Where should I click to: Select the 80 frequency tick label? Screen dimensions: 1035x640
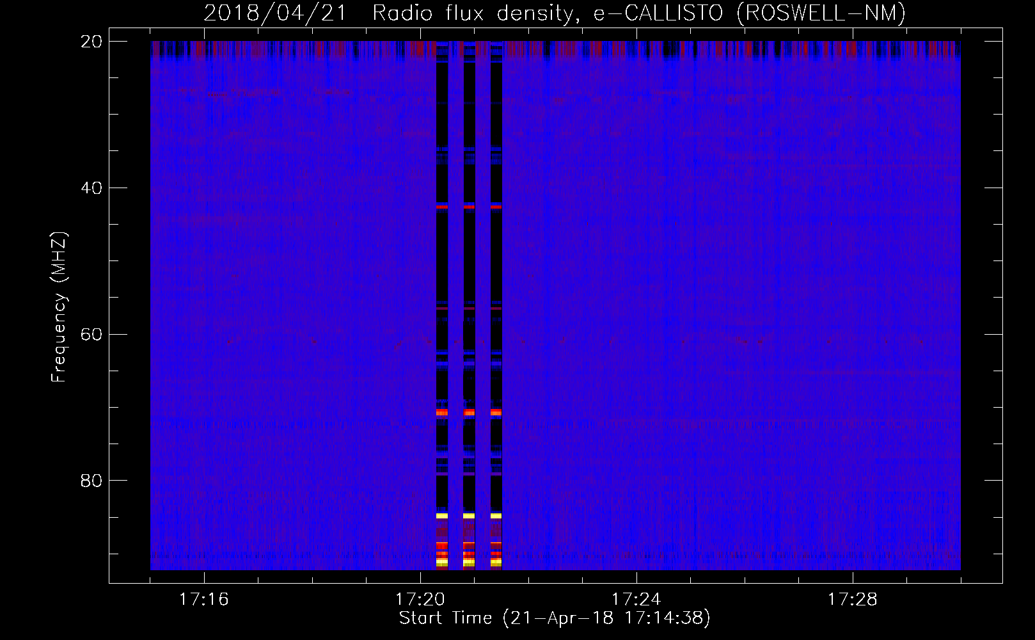[x=91, y=481]
